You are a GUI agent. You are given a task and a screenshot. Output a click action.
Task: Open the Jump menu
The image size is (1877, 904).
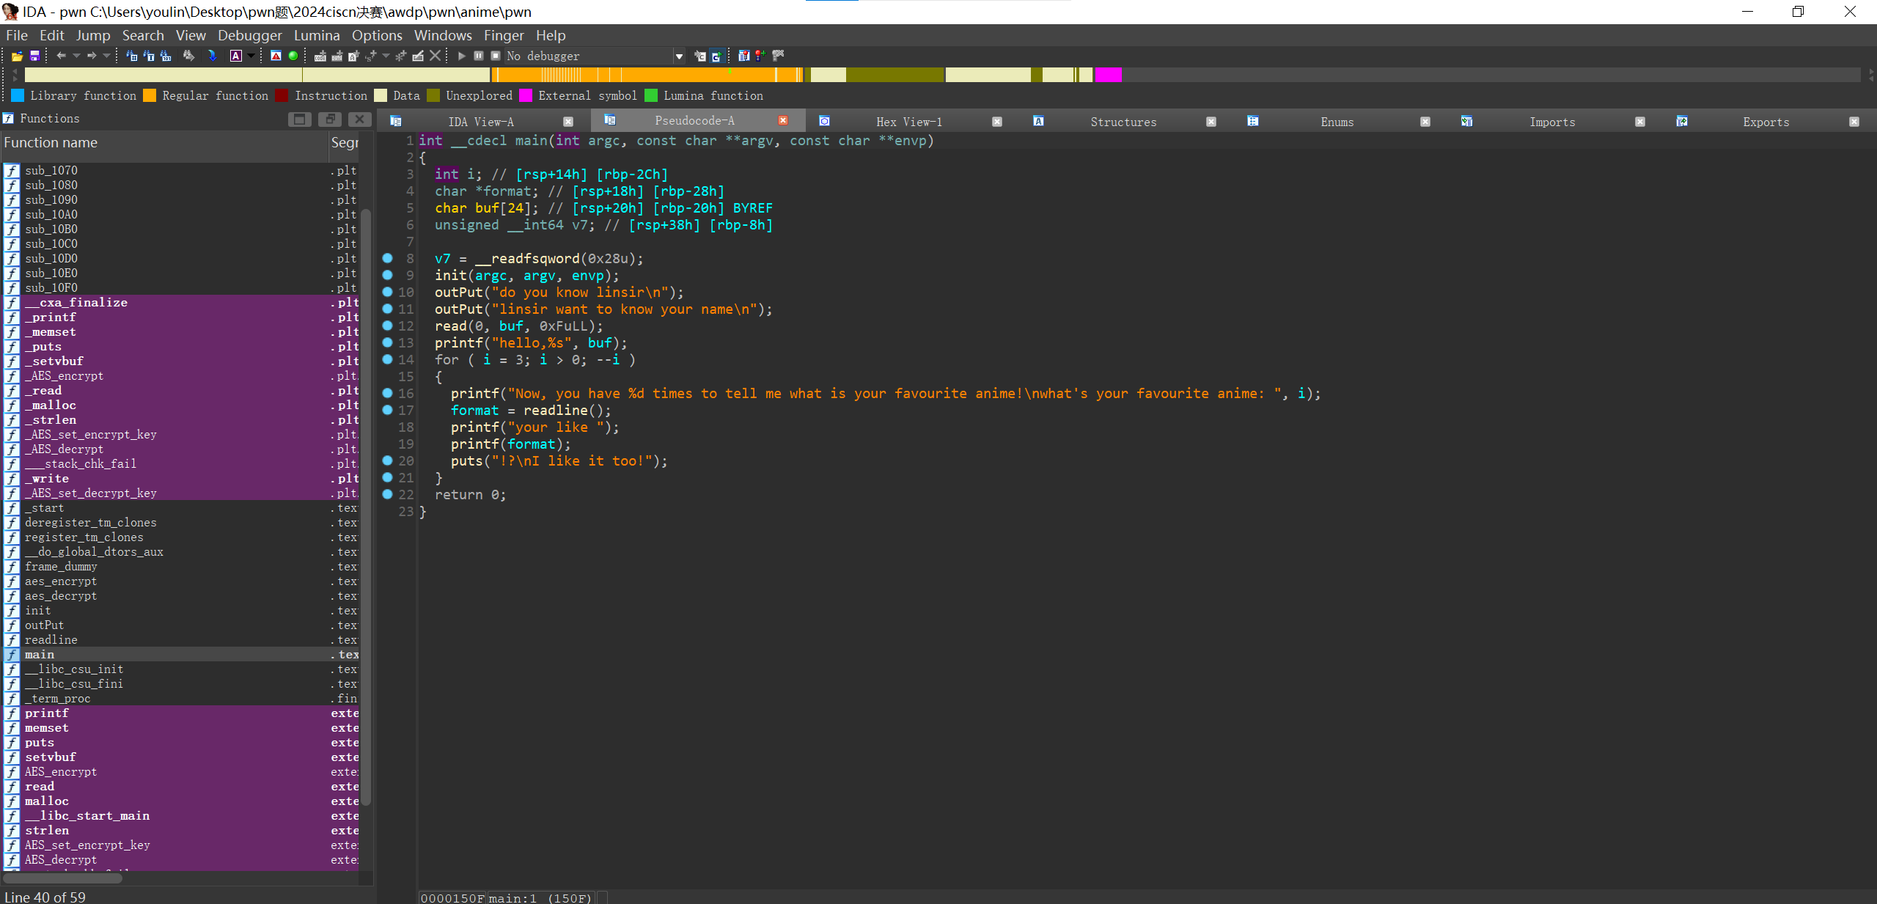coord(93,35)
